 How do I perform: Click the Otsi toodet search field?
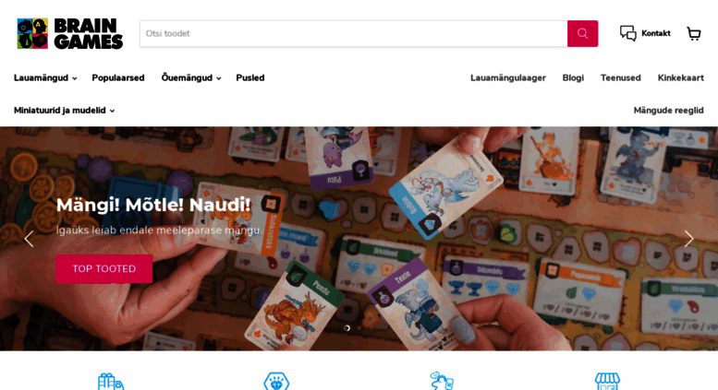[x=354, y=33]
